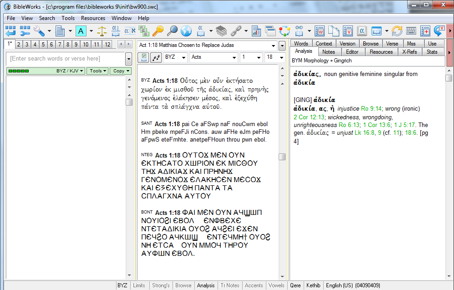Follow the 1 Cor 13:6 reference link
The height and width of the screenshot is (290, 454).
(377, 125)
